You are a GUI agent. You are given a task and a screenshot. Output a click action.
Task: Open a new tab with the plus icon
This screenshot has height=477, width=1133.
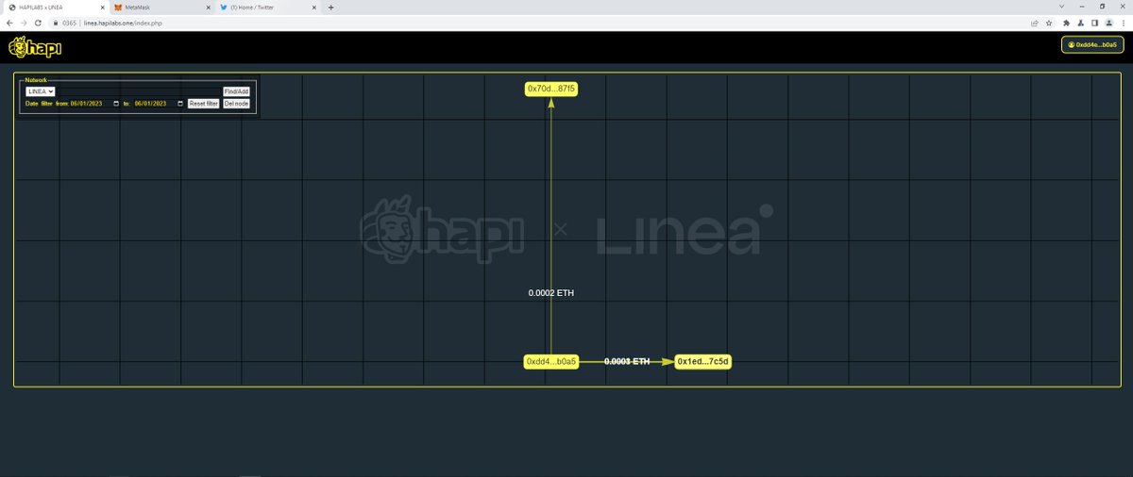(x=330, y=7)
